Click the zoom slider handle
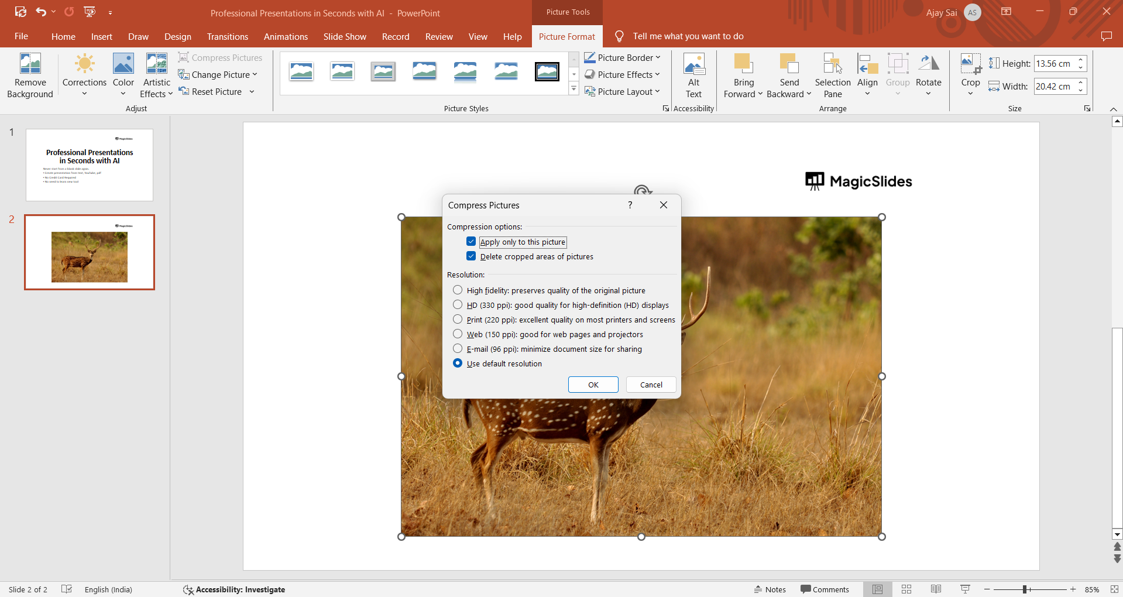This screenshot has height=597, width=1123. pyautogui.click(x=1025, y=589)
